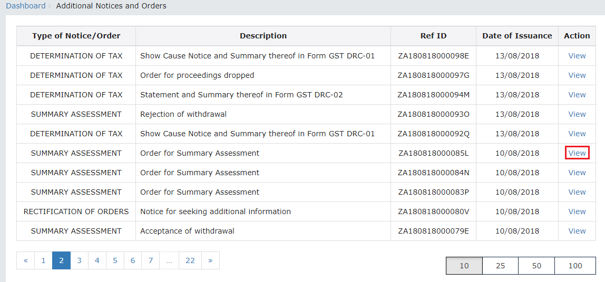Open the highlighted View link for ZA180818000085L
The width and height of the screenshot is (605, 282).
click(x=577, y=153)
